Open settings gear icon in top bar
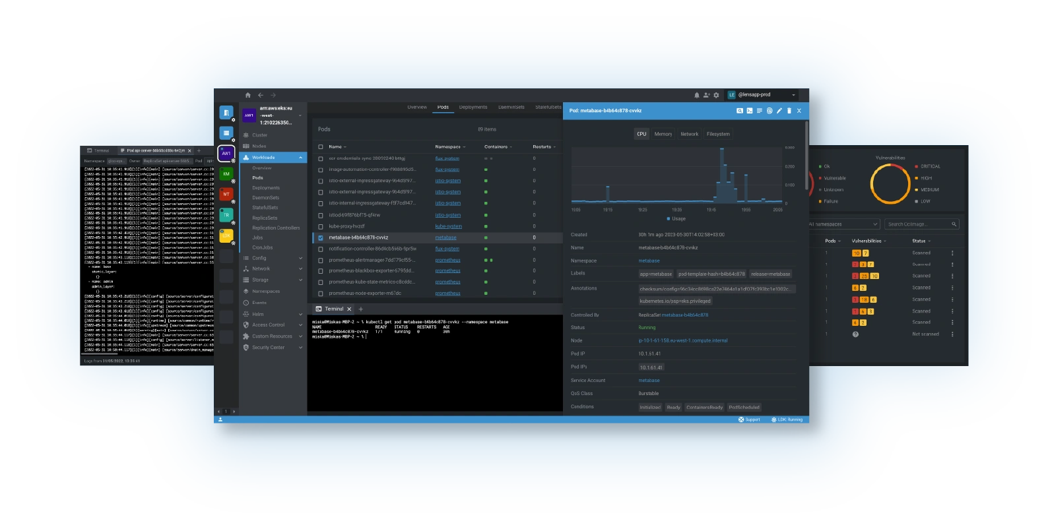This screenshot has height=529, width=1048. tap(716, 95)
